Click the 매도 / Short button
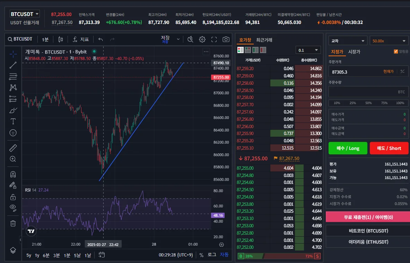Viewport: 410px width, 263px height. pos(389,149)
